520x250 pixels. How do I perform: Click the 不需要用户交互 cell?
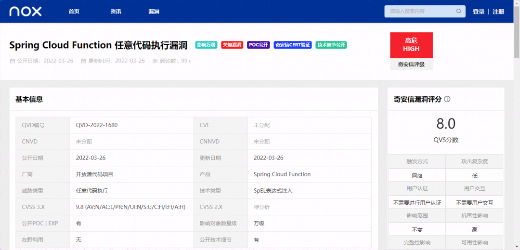(475, 203)
